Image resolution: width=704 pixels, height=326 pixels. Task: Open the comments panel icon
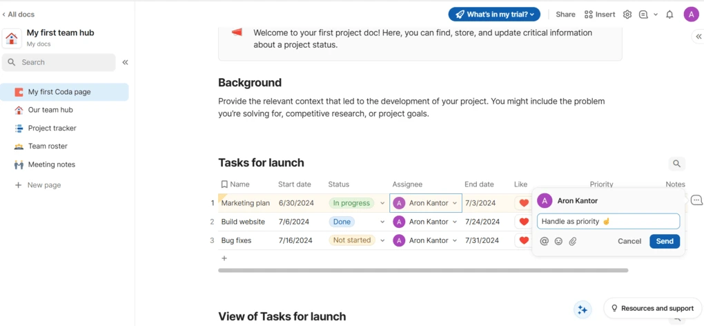[x=643, y=15]
